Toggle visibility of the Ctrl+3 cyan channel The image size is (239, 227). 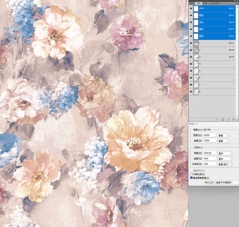point(191,16)
